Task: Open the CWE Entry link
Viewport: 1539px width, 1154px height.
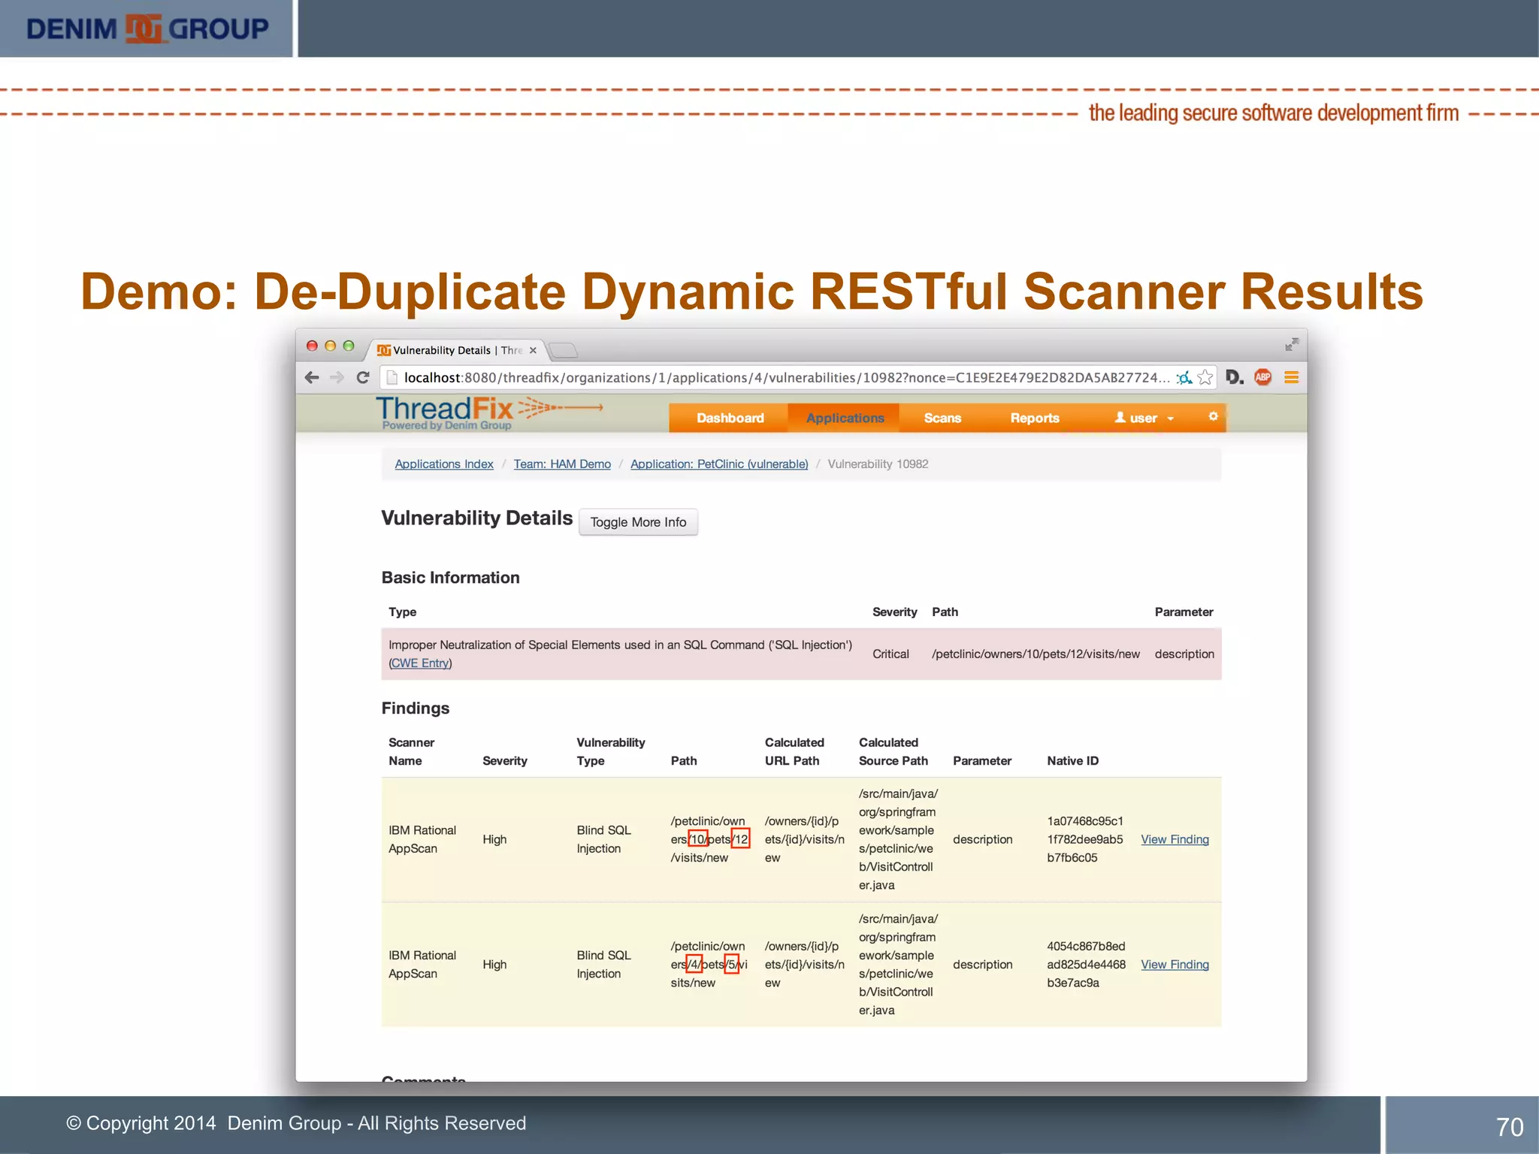Action: 420,663
